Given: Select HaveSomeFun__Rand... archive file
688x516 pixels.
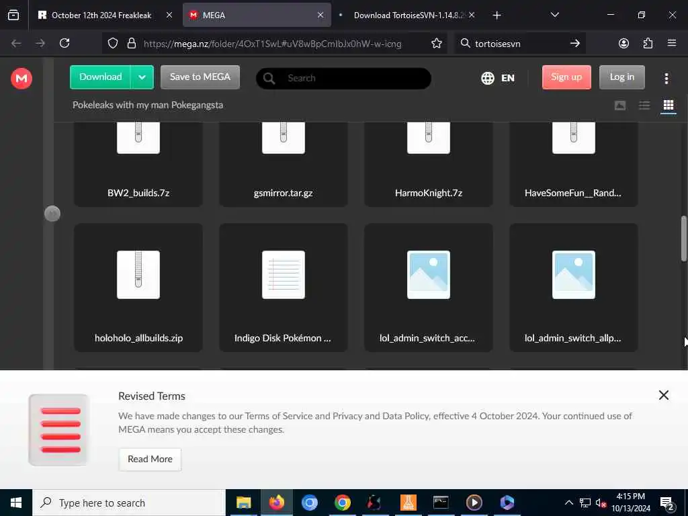Looking at the screenshot, I should [x=574, y=164].
